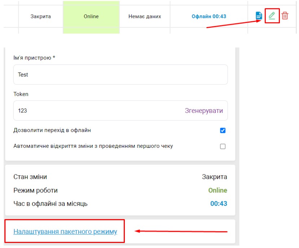Image resolution: width=299 pixels, height=248 pixels.
Task: Click the green Online value beside "Режим роботи"
Action: coord(217,190)
